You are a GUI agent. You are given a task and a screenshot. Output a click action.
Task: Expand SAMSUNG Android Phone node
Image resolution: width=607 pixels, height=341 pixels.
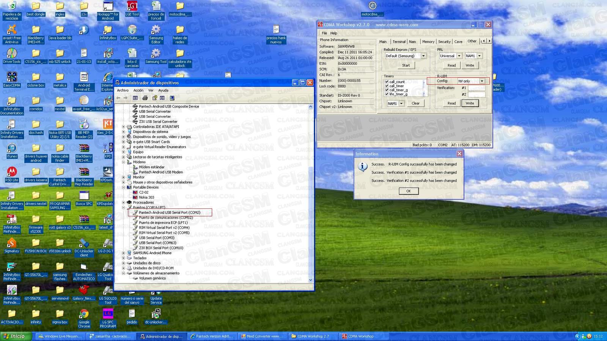pyautogui.click(x=123, y=253)
